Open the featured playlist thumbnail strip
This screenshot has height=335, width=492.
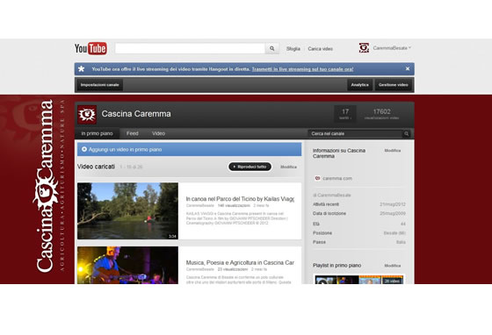click(x=359, y=280)
